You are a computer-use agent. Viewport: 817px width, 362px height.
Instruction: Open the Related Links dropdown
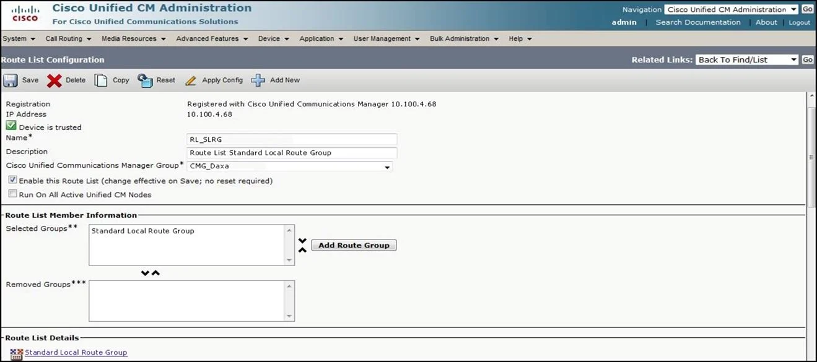747,59
